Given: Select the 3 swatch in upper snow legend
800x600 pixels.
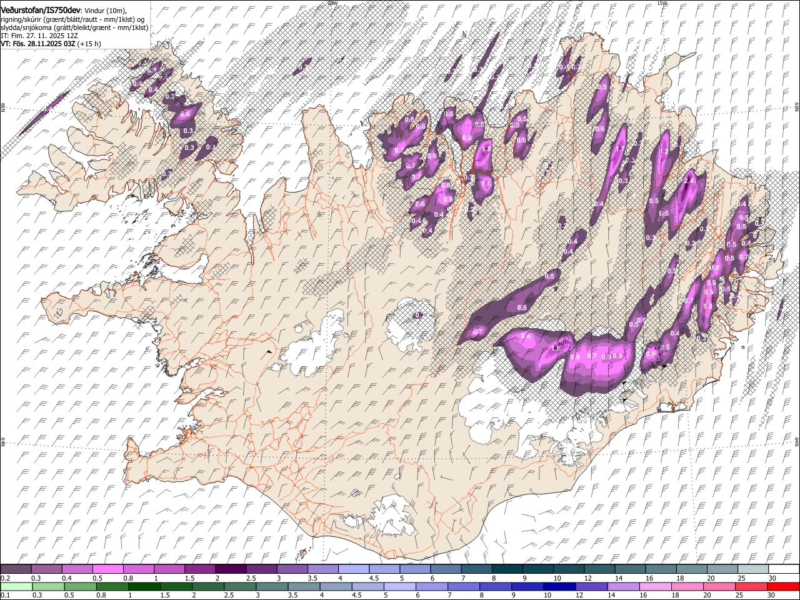Looking at the screenshot, I should pos(292,569).
